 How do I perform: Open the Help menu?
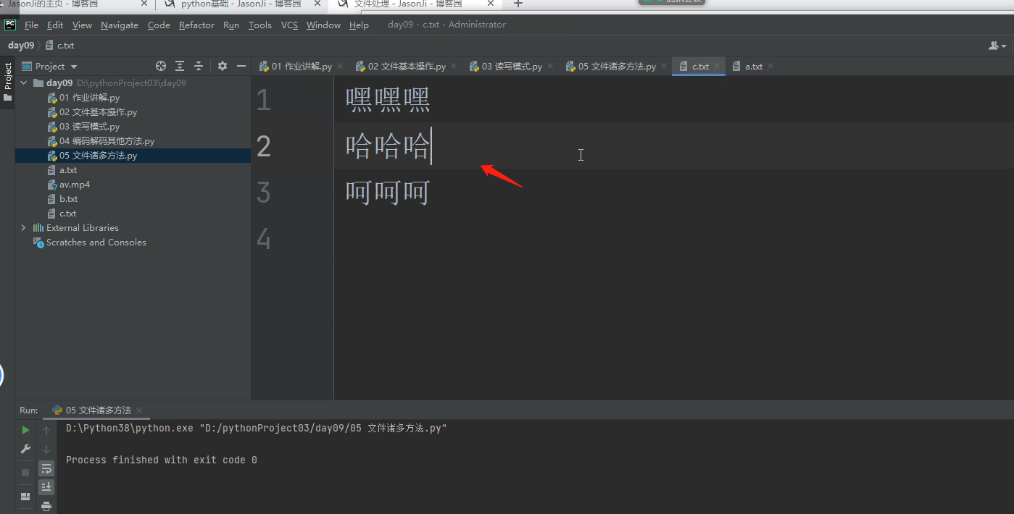click(x=359, y=25)
